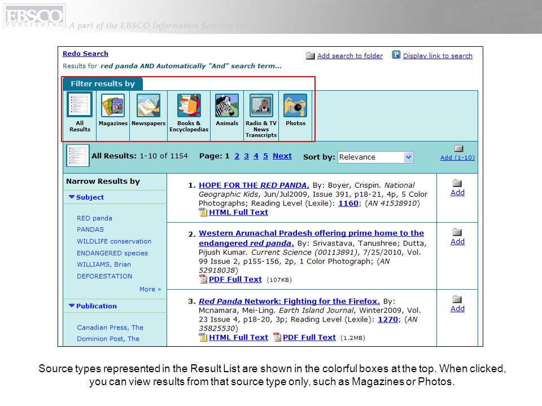
Task: Click PDF icon for result 3
Action: tap(277, 337)
